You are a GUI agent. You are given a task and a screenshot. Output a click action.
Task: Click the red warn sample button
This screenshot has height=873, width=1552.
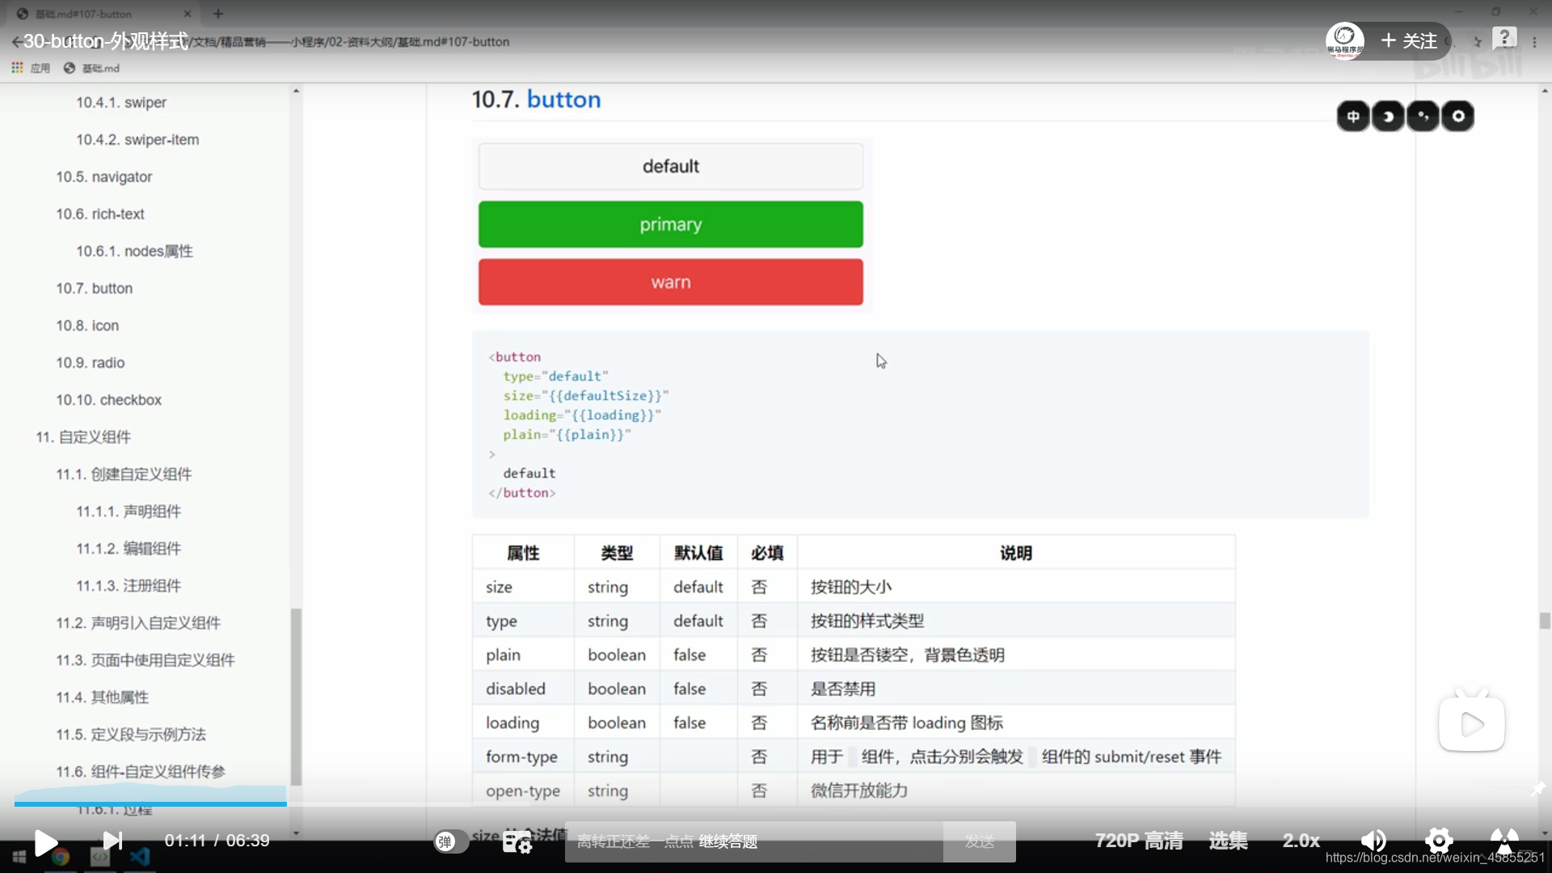point(671,282)
